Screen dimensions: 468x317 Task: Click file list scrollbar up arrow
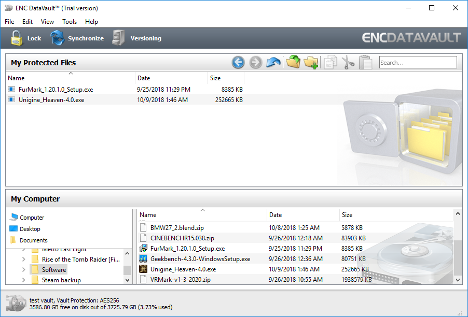click(x=458, y=213)
